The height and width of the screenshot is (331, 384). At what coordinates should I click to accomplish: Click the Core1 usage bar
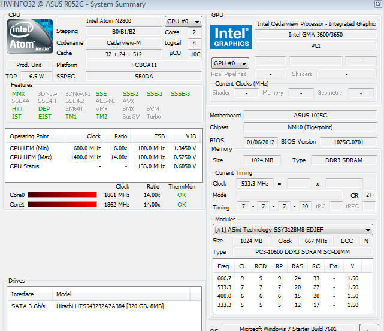coord(62,204)
